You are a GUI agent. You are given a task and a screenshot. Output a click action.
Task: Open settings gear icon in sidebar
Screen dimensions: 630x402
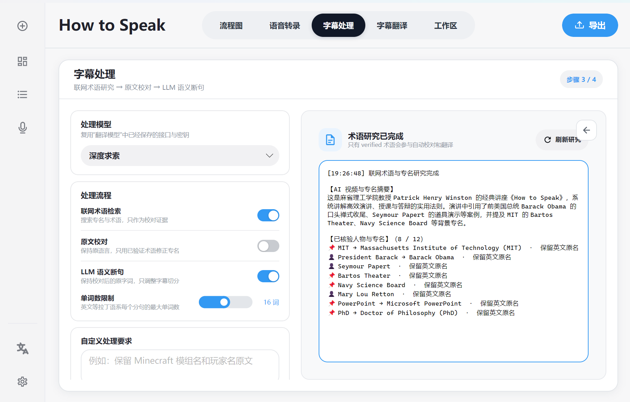click(23, 382)
